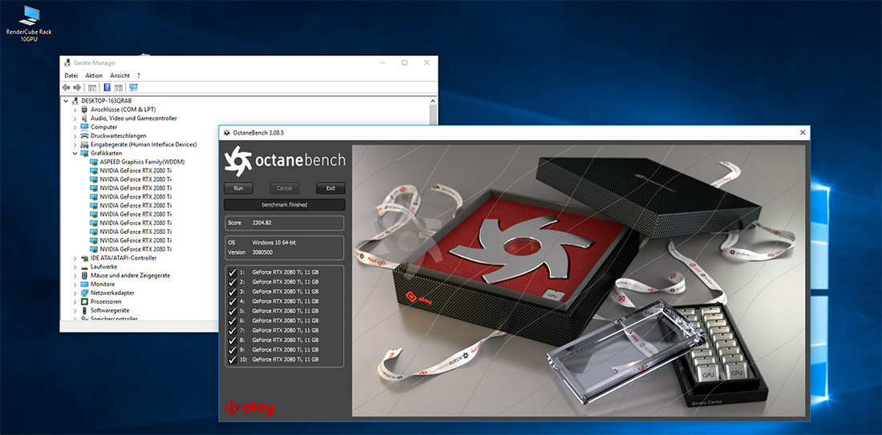
Task: Click the printer icon beside Druckwarteschlangen
Action: (x=84, y=136)
